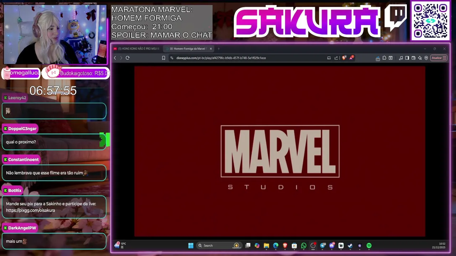Open the extensions puzzle piece icon
Screen dimensions: 456x256
[x=384, y=58]
